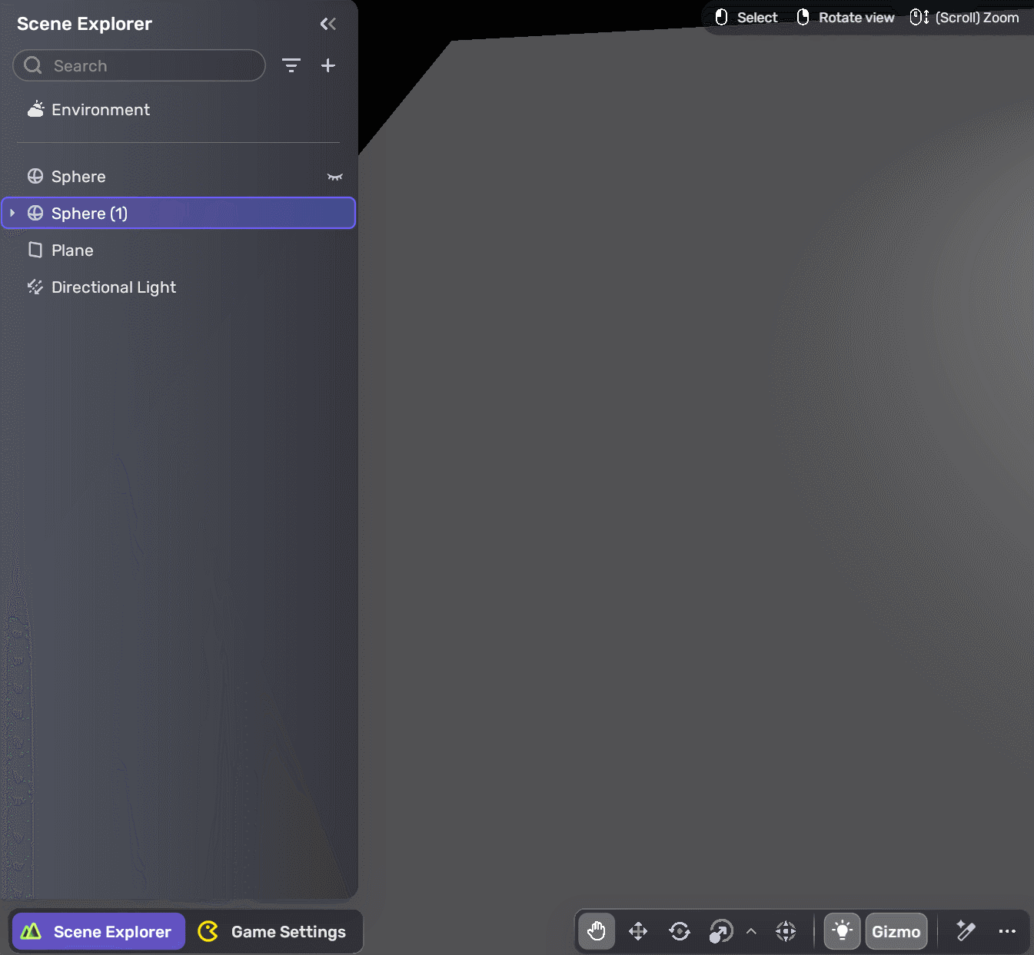The height and width of the screenshot is (955, 1034).
Task: Switch to the Scene Explorer tab
Action: tap(98, 931)
